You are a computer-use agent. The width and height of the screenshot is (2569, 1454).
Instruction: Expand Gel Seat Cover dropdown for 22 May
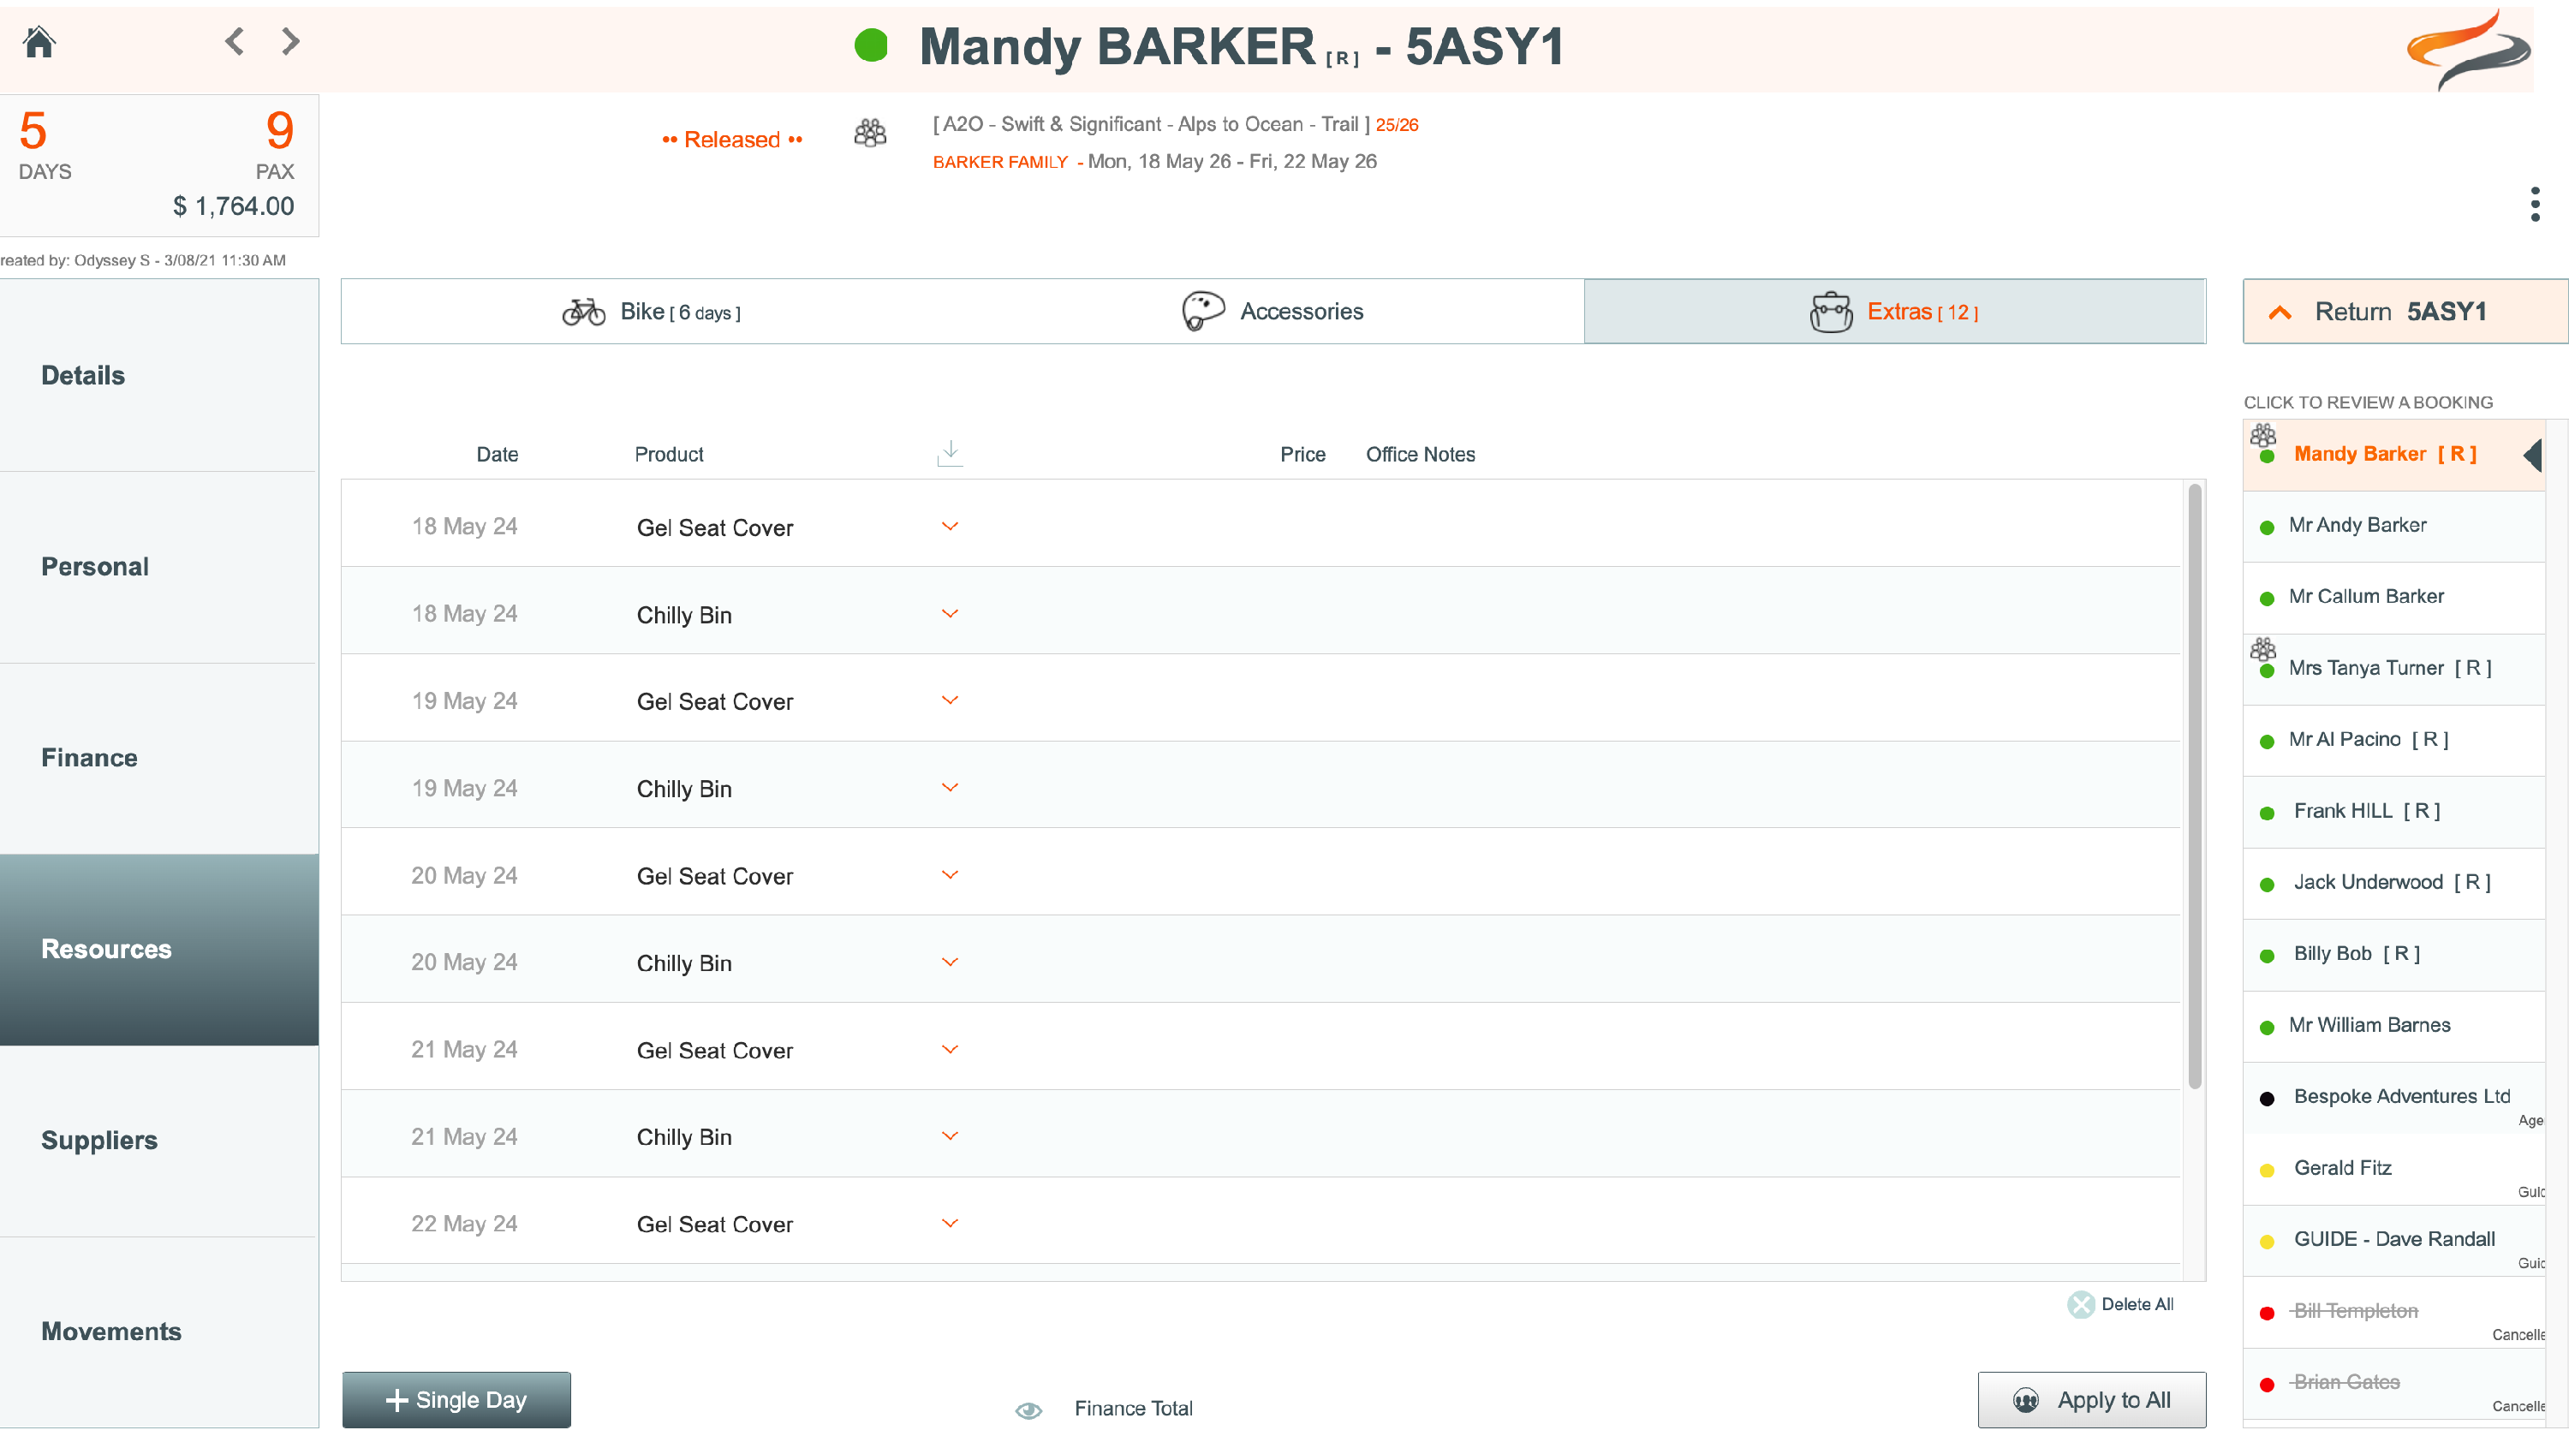pyautogui.click(x=950, y=1224)
